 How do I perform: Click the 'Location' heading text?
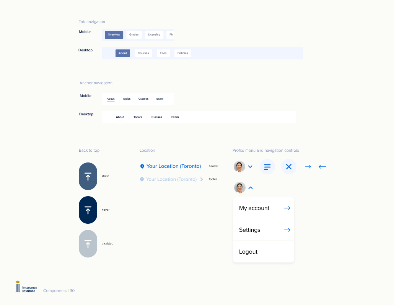(147, 151)
